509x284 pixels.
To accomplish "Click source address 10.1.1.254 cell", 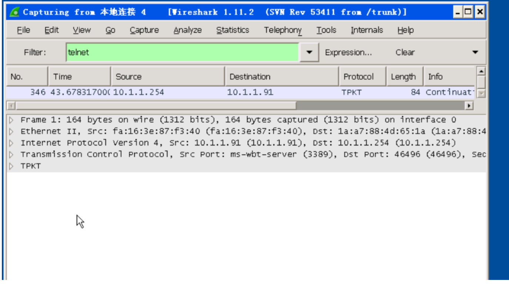I will click(x=138, y=92).
